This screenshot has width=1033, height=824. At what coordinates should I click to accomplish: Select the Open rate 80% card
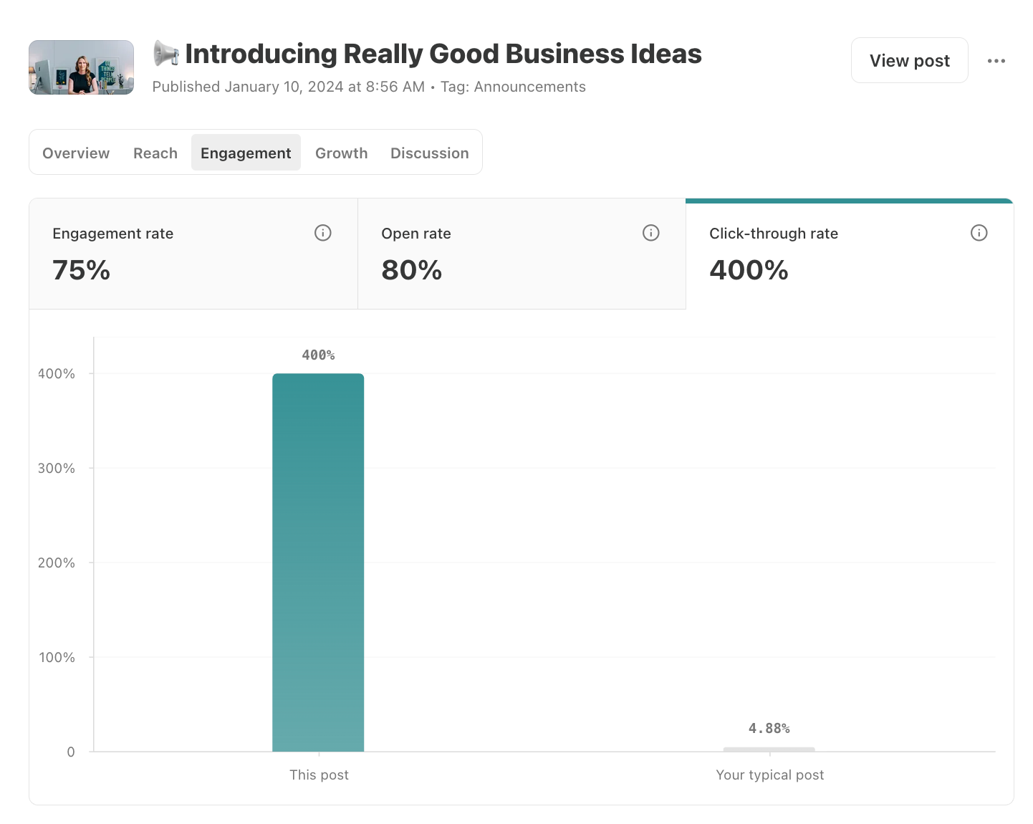[522, 254]
